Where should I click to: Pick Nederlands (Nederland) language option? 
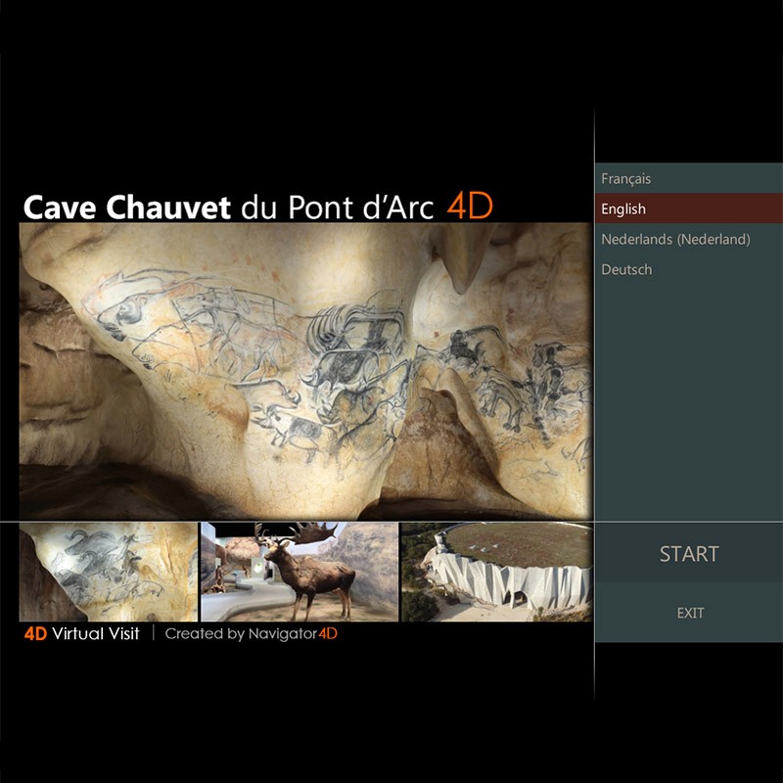689,239
